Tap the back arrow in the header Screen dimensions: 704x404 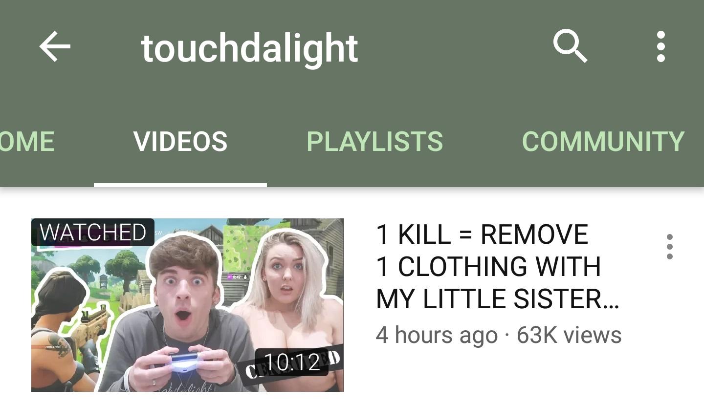55,47
